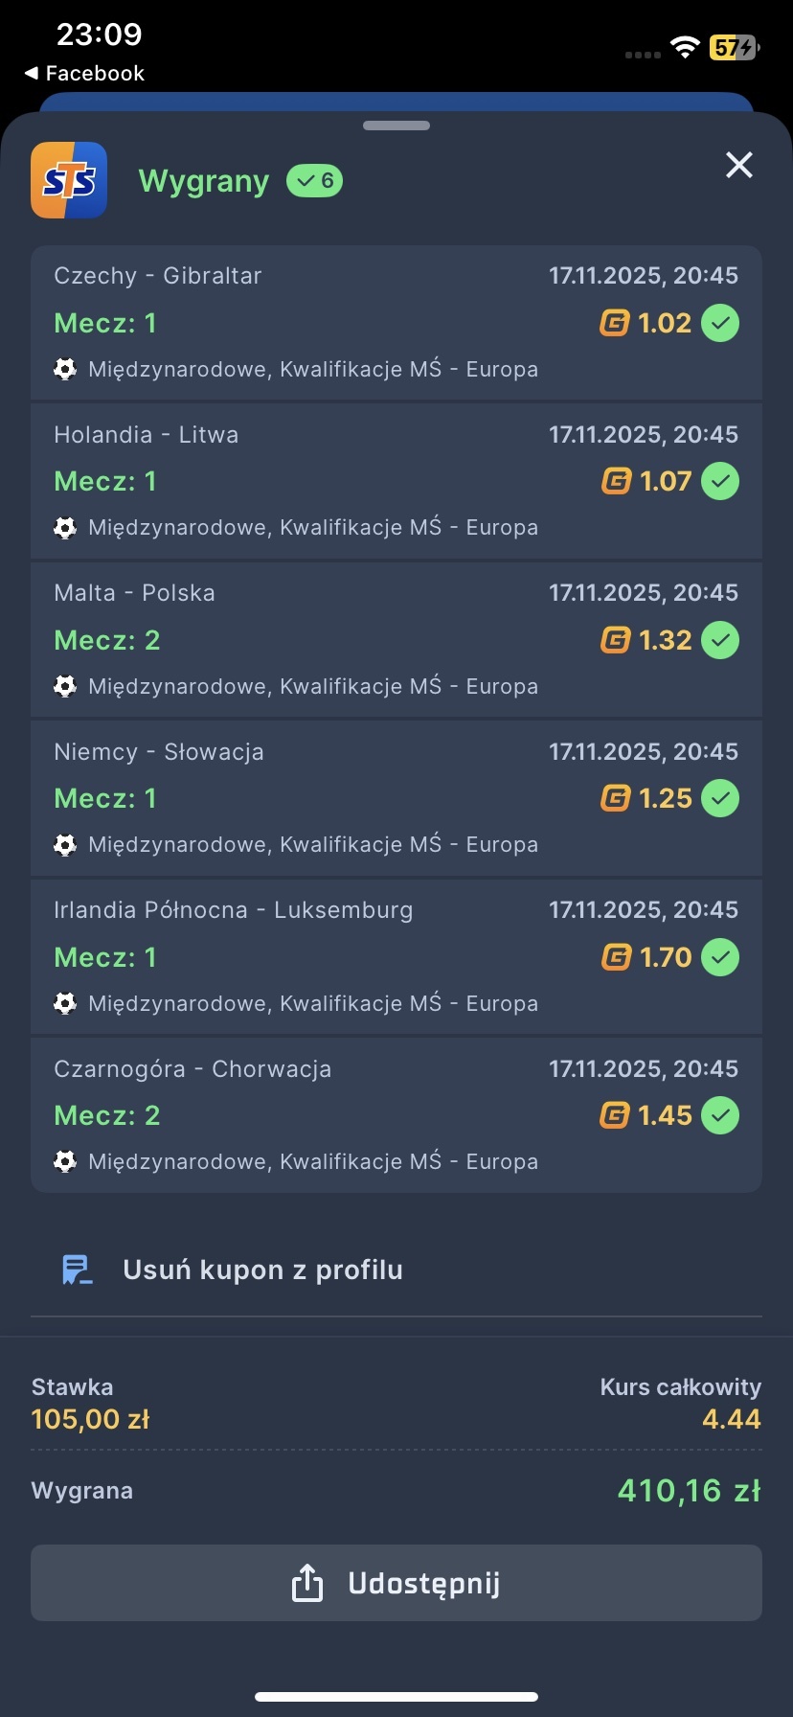793x1717 pixels.
Task: Tap the orange G icon beside odds 1.25
Action: [x=615, y=798]
